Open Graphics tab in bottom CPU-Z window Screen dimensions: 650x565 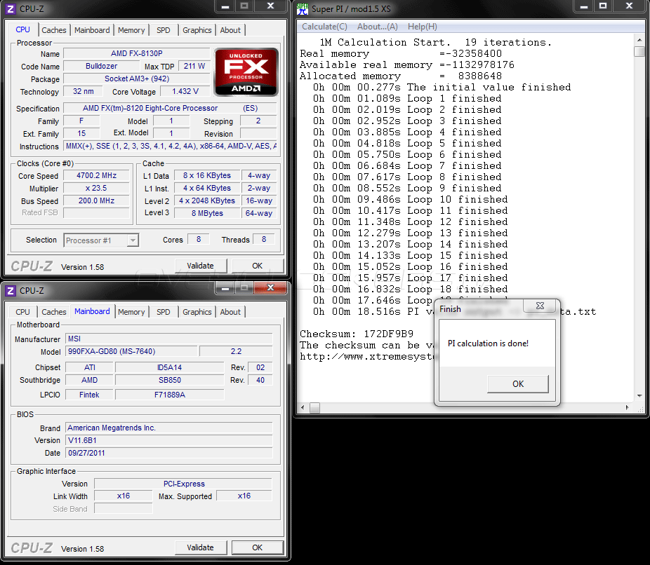coord(197,312)
